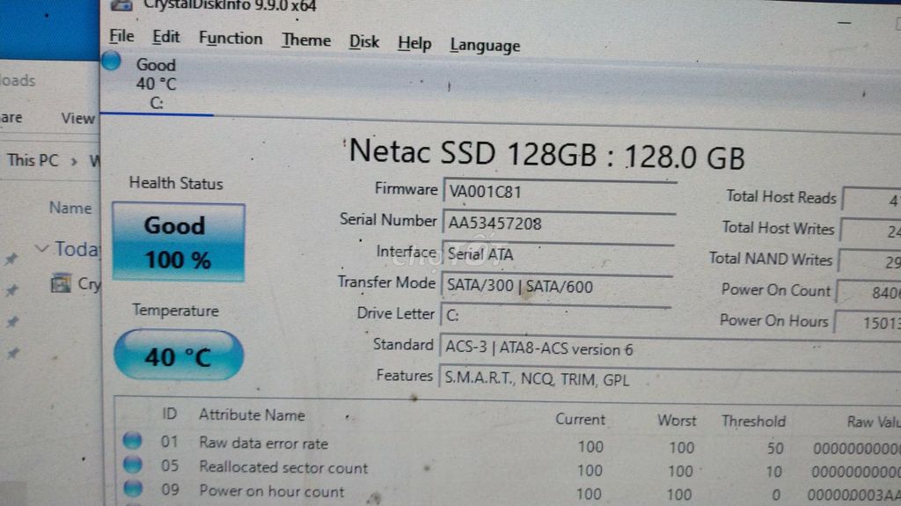Screen dimensions: 901x506
Task: Click the Health Status label
Action: click(x=176, y=183)
